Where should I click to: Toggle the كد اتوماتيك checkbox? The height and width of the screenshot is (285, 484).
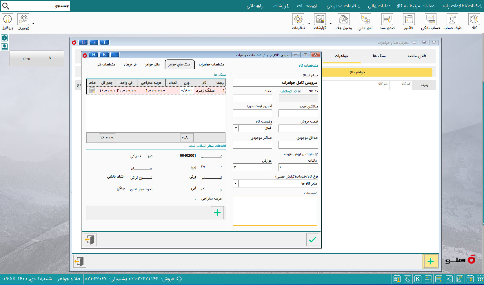(x=299, y=91)
